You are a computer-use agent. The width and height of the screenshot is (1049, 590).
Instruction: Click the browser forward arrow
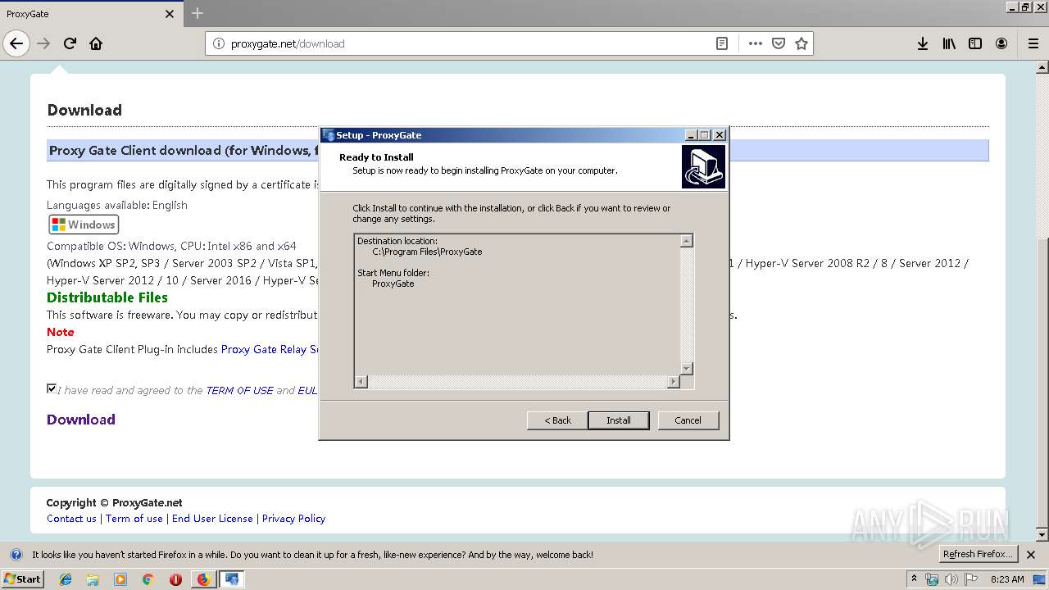click(43, 43)
